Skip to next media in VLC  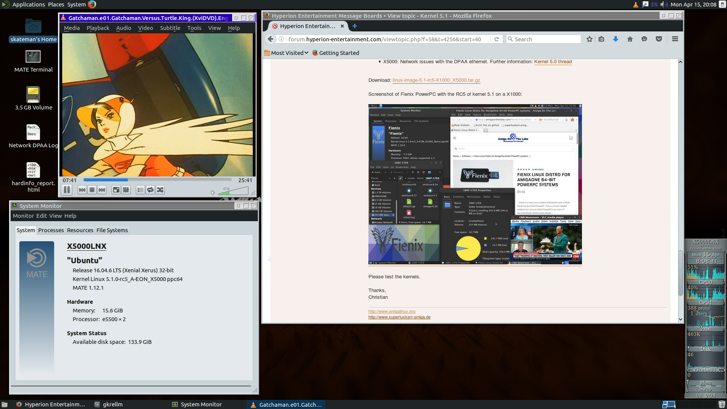click(x=102, y=190)
